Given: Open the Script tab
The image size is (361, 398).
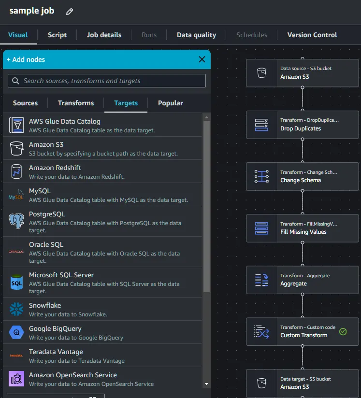Looking at the screenshot, I should (x=57, y=35).
